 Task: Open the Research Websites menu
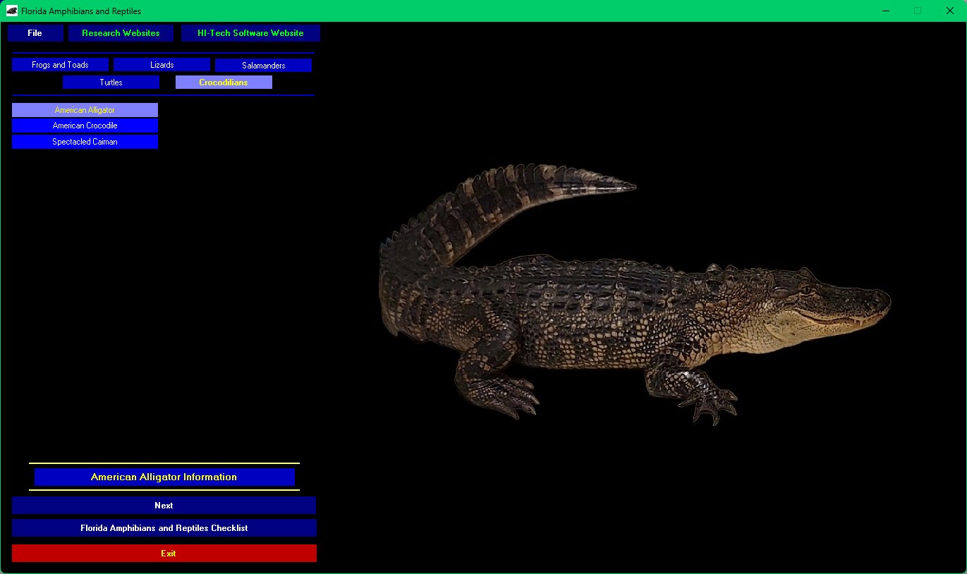[x=121, y=33]
